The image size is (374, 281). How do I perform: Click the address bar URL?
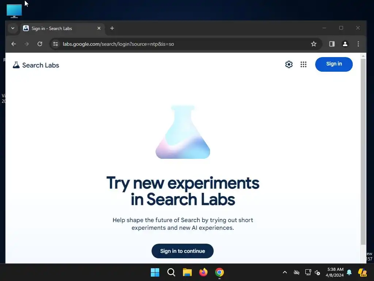pyautogui.click(x=118, y=44)
